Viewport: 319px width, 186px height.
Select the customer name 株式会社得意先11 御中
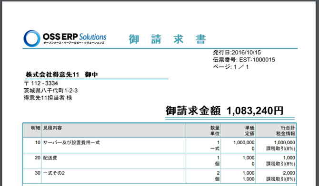(x=61, y=74)
